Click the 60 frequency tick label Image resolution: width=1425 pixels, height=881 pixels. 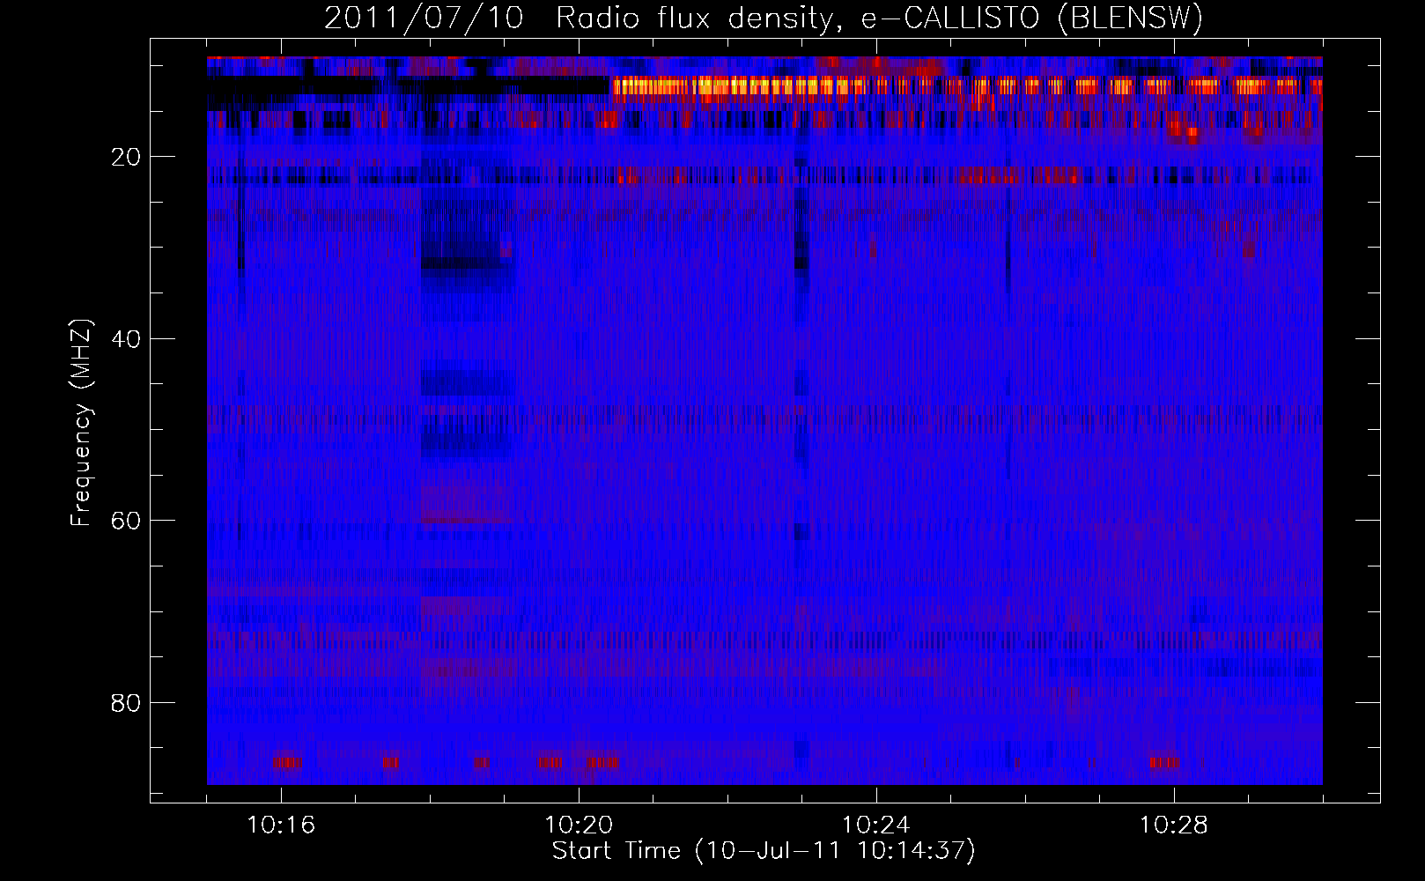[x=126, y=521]
